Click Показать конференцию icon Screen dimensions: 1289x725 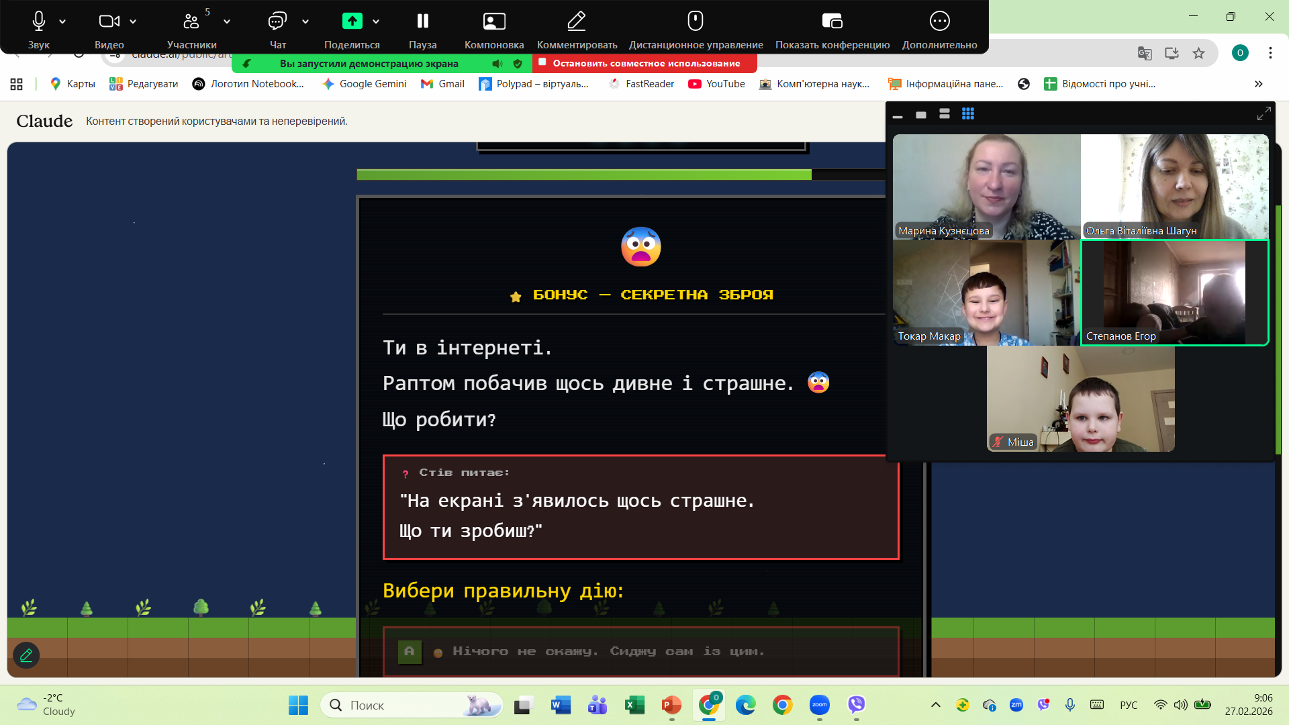(832, 21)
